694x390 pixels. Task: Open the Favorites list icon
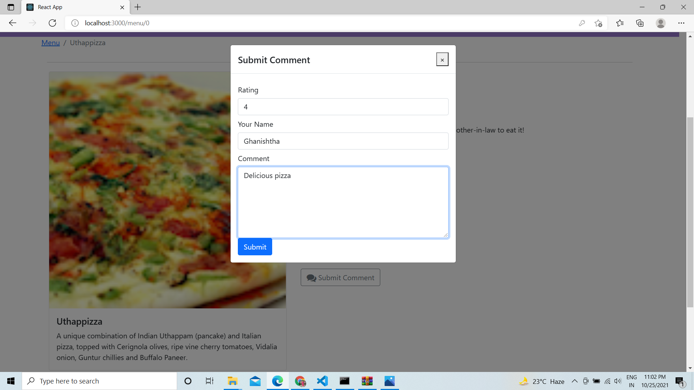click(620, 23)
